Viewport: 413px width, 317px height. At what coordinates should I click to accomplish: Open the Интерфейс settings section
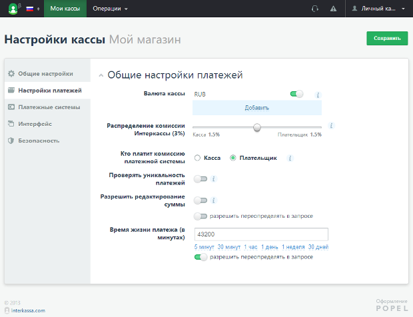point(35,124)
